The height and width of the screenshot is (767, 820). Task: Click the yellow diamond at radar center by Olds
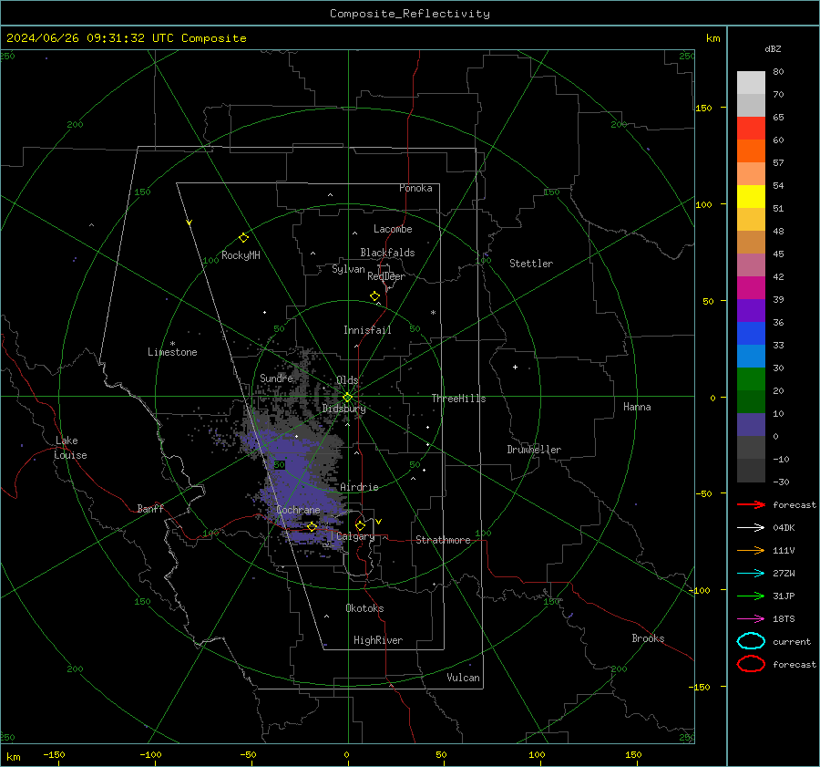[x=347, y=398]
